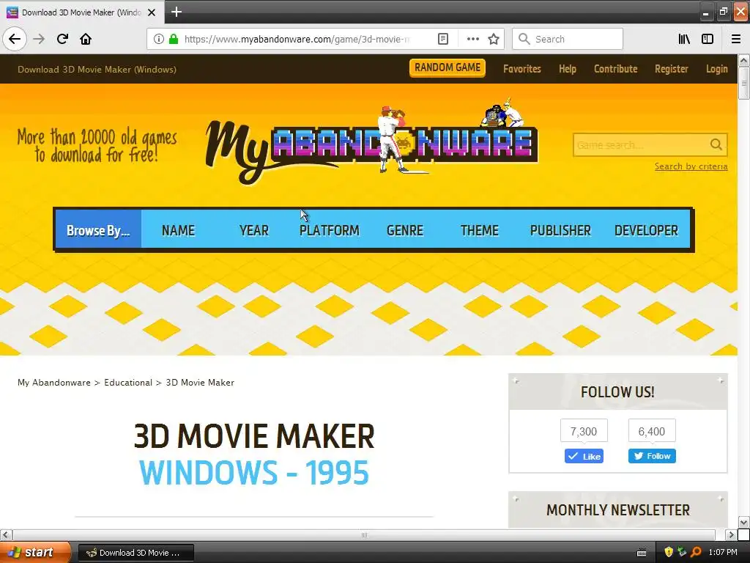Browse games by PLATFORM
The width and height of the screenshot is (750, 563).
(x=329, y=230)
